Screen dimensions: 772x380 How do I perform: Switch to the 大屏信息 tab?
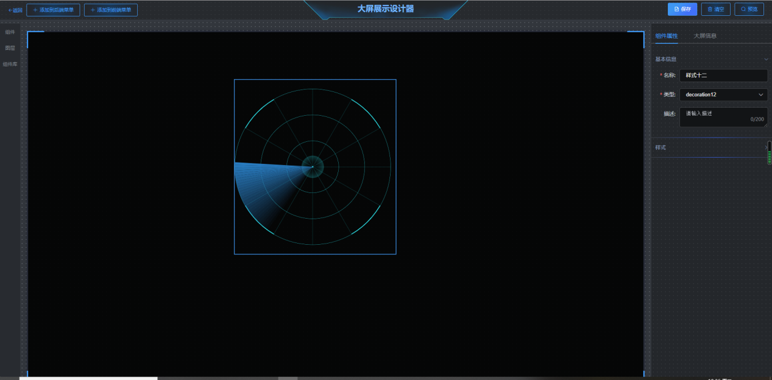point(705,36)
